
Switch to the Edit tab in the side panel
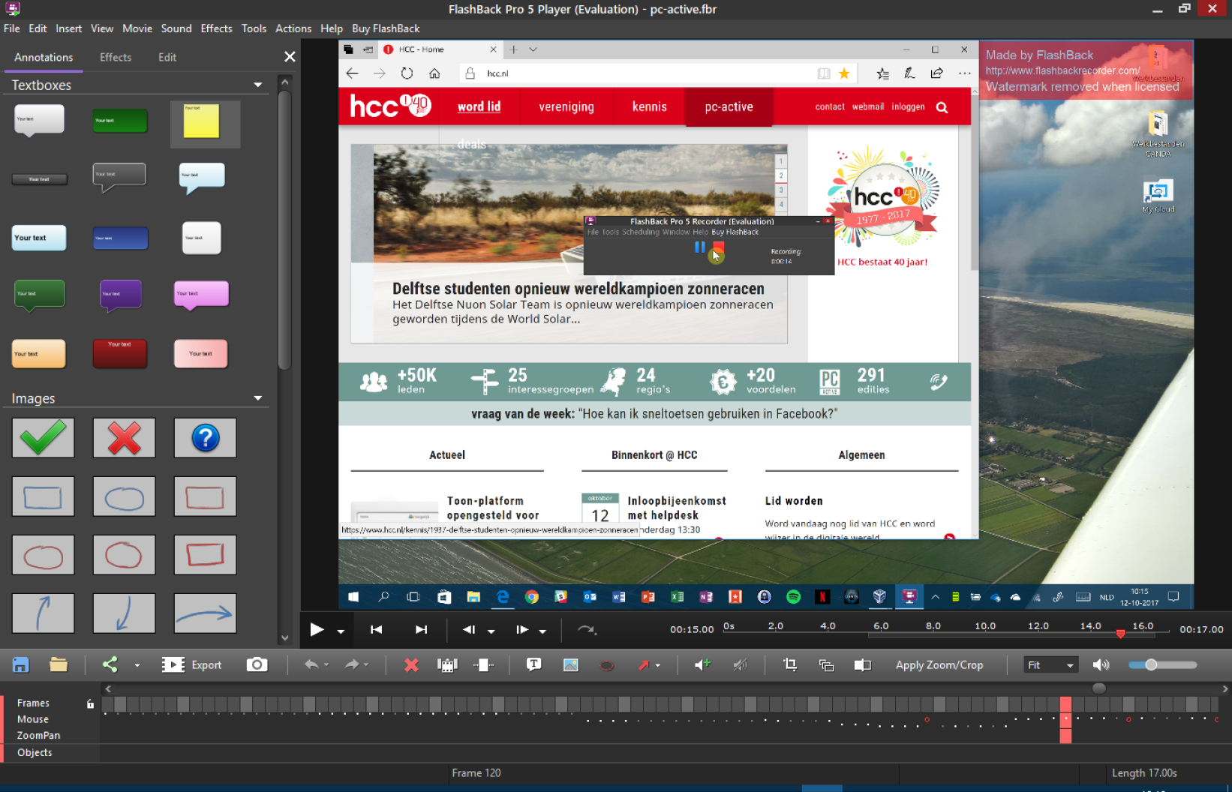coord(167,57)
